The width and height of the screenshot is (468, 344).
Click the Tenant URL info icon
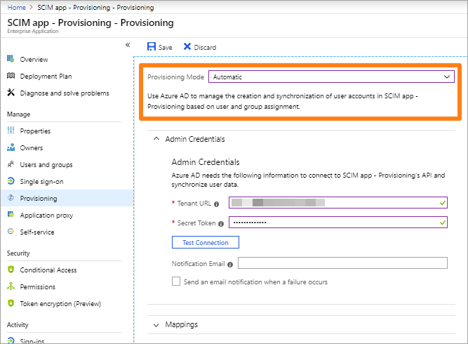click(216, 204)
